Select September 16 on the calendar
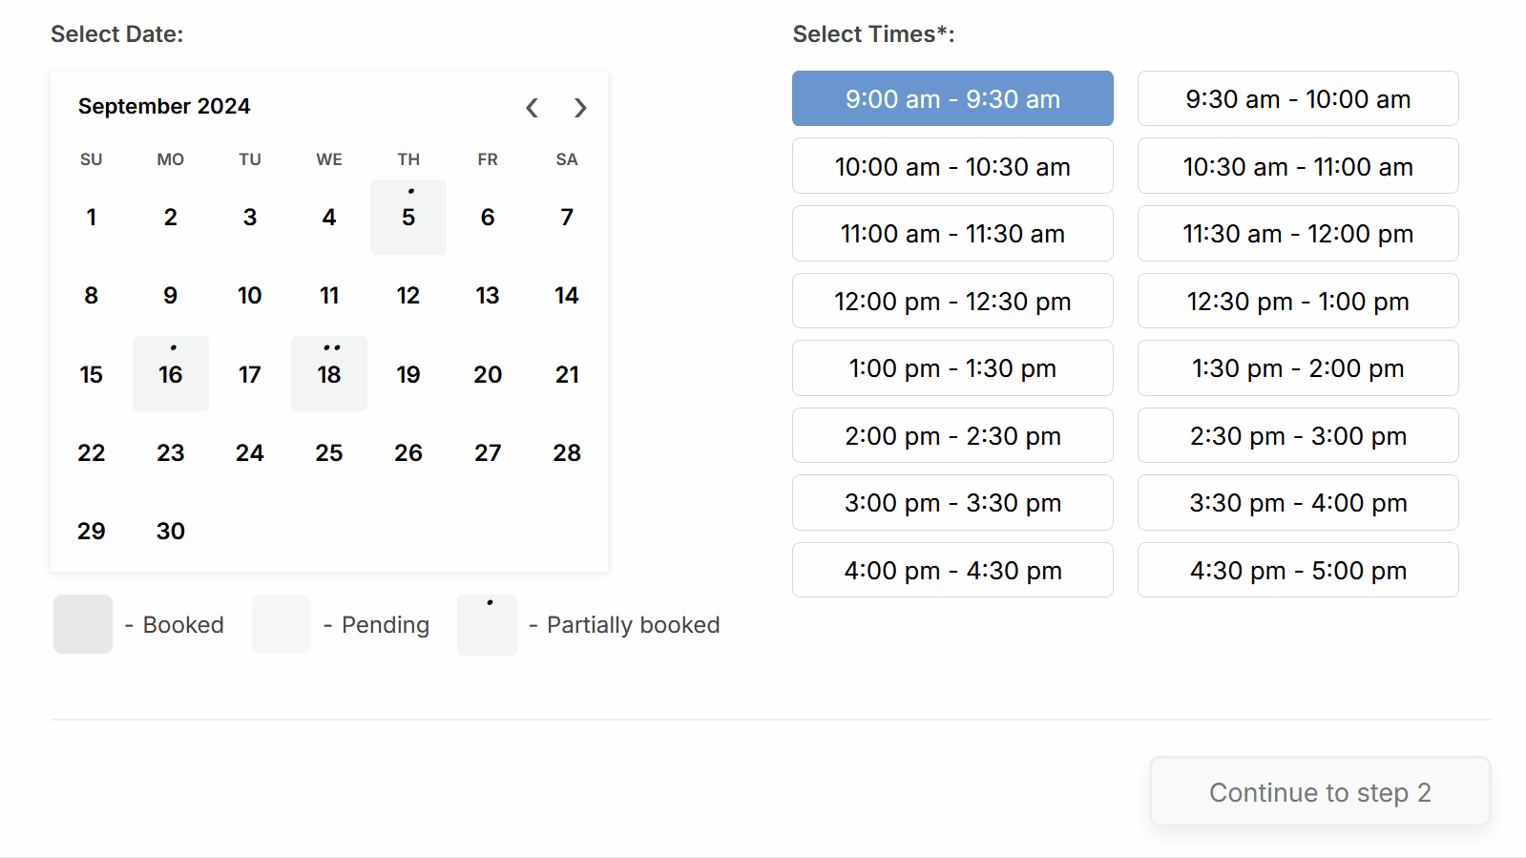The width and height of the screenshot is (1526, 858). click(170, 374)
